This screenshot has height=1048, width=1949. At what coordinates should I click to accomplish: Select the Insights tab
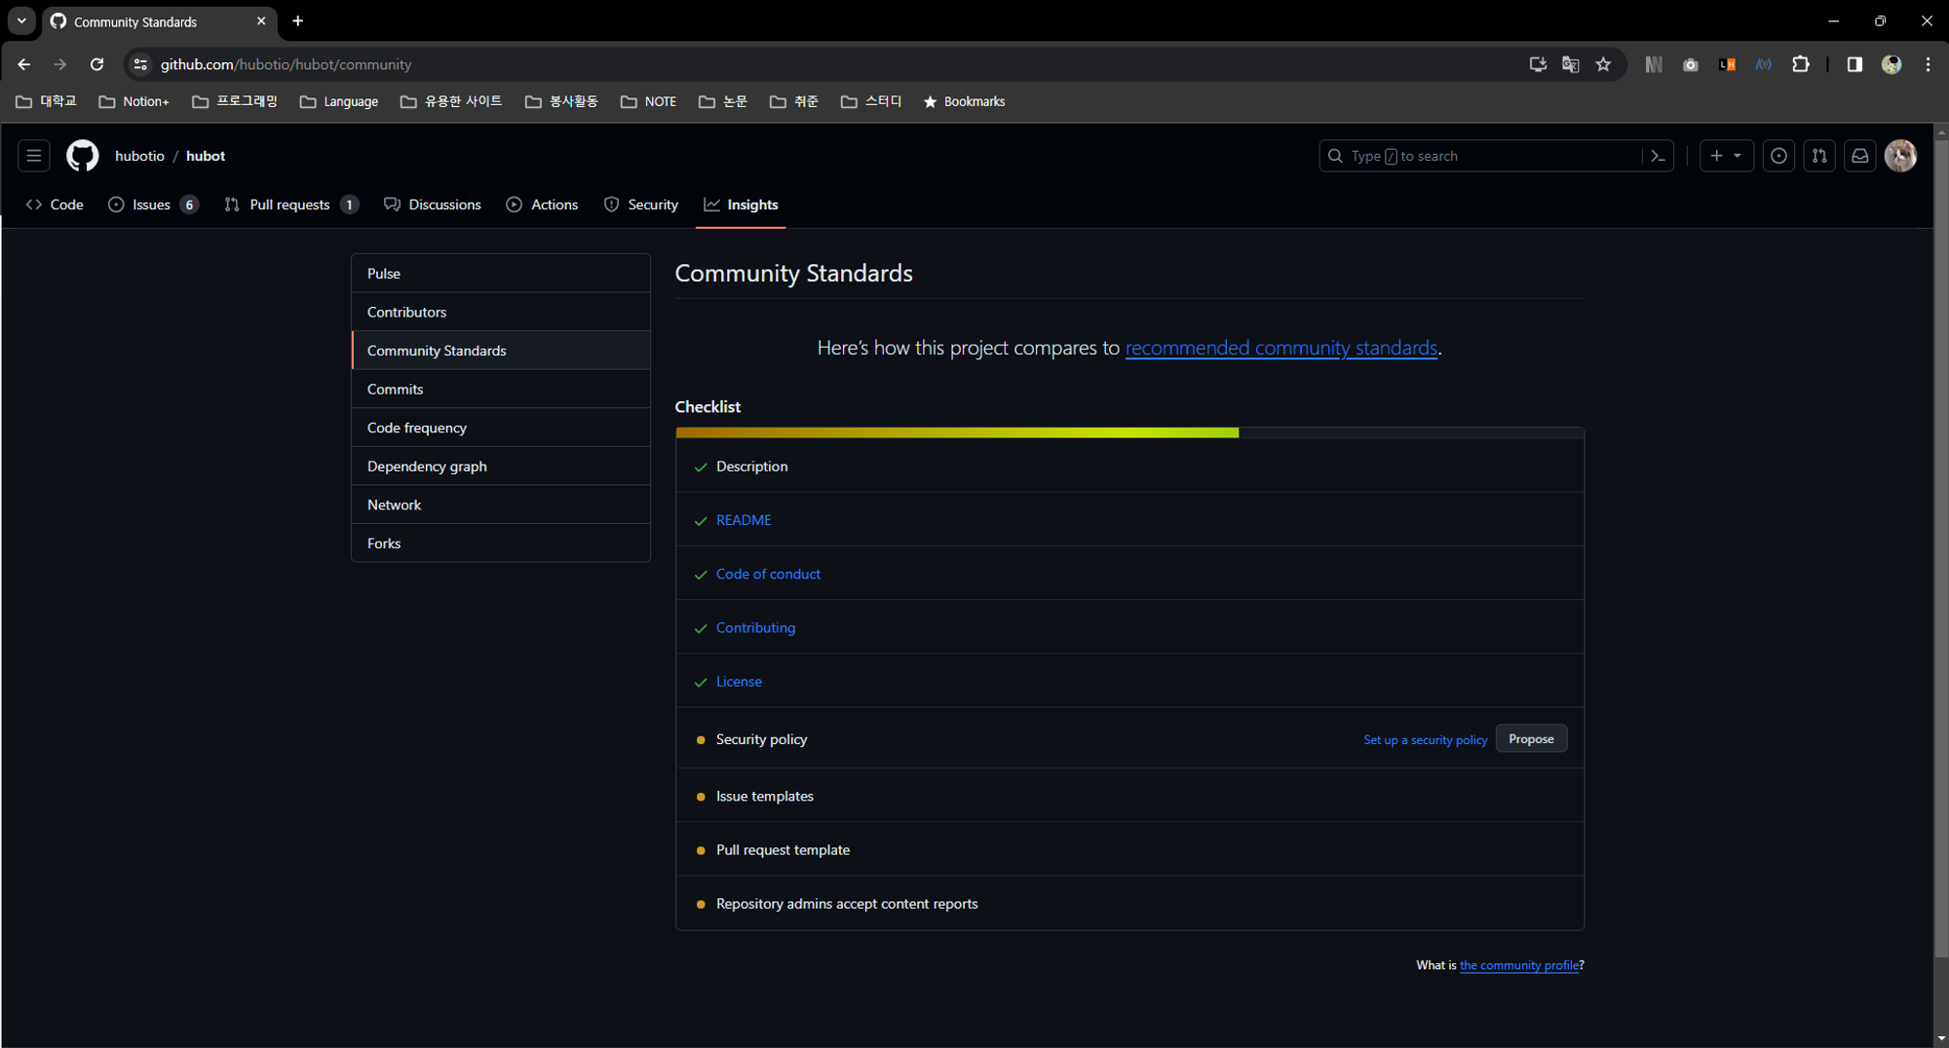[741, 205]
